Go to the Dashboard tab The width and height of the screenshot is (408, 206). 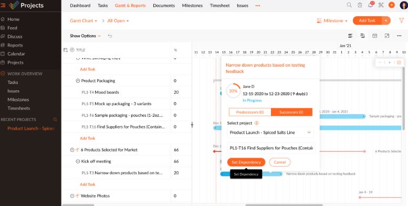tap(80, 5)
